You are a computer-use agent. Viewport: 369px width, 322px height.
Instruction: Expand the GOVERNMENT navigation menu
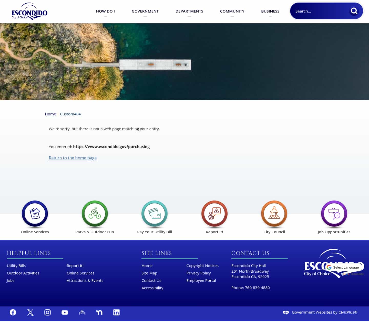[x=145, y=11]
